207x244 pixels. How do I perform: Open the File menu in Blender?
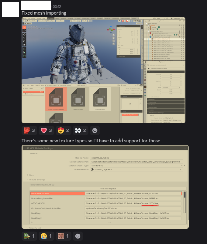click(x=26, y=19)
